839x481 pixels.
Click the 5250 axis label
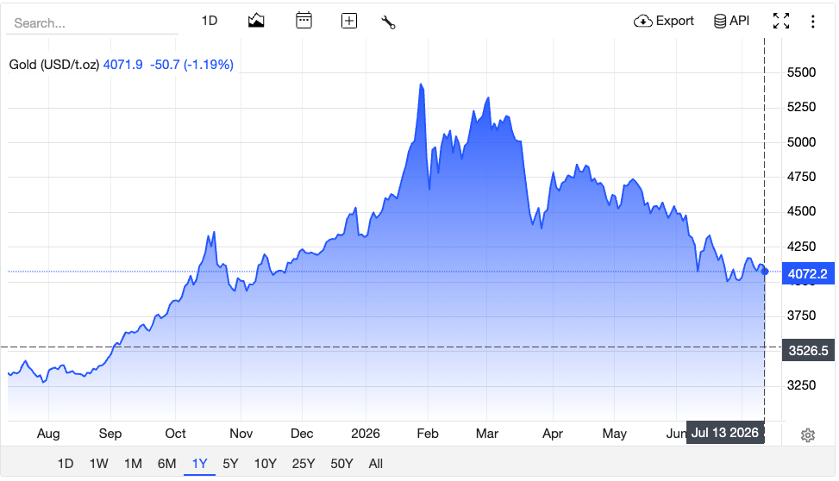tap(801, 107)
